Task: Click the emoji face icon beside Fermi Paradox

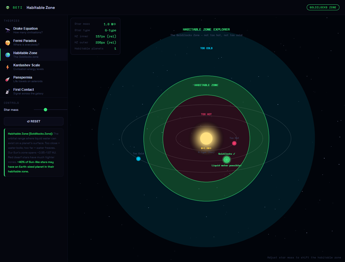Action: point(8,42)
